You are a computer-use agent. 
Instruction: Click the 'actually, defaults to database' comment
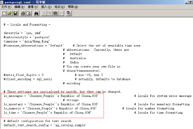pyautogui.click(x=103, y=79)
